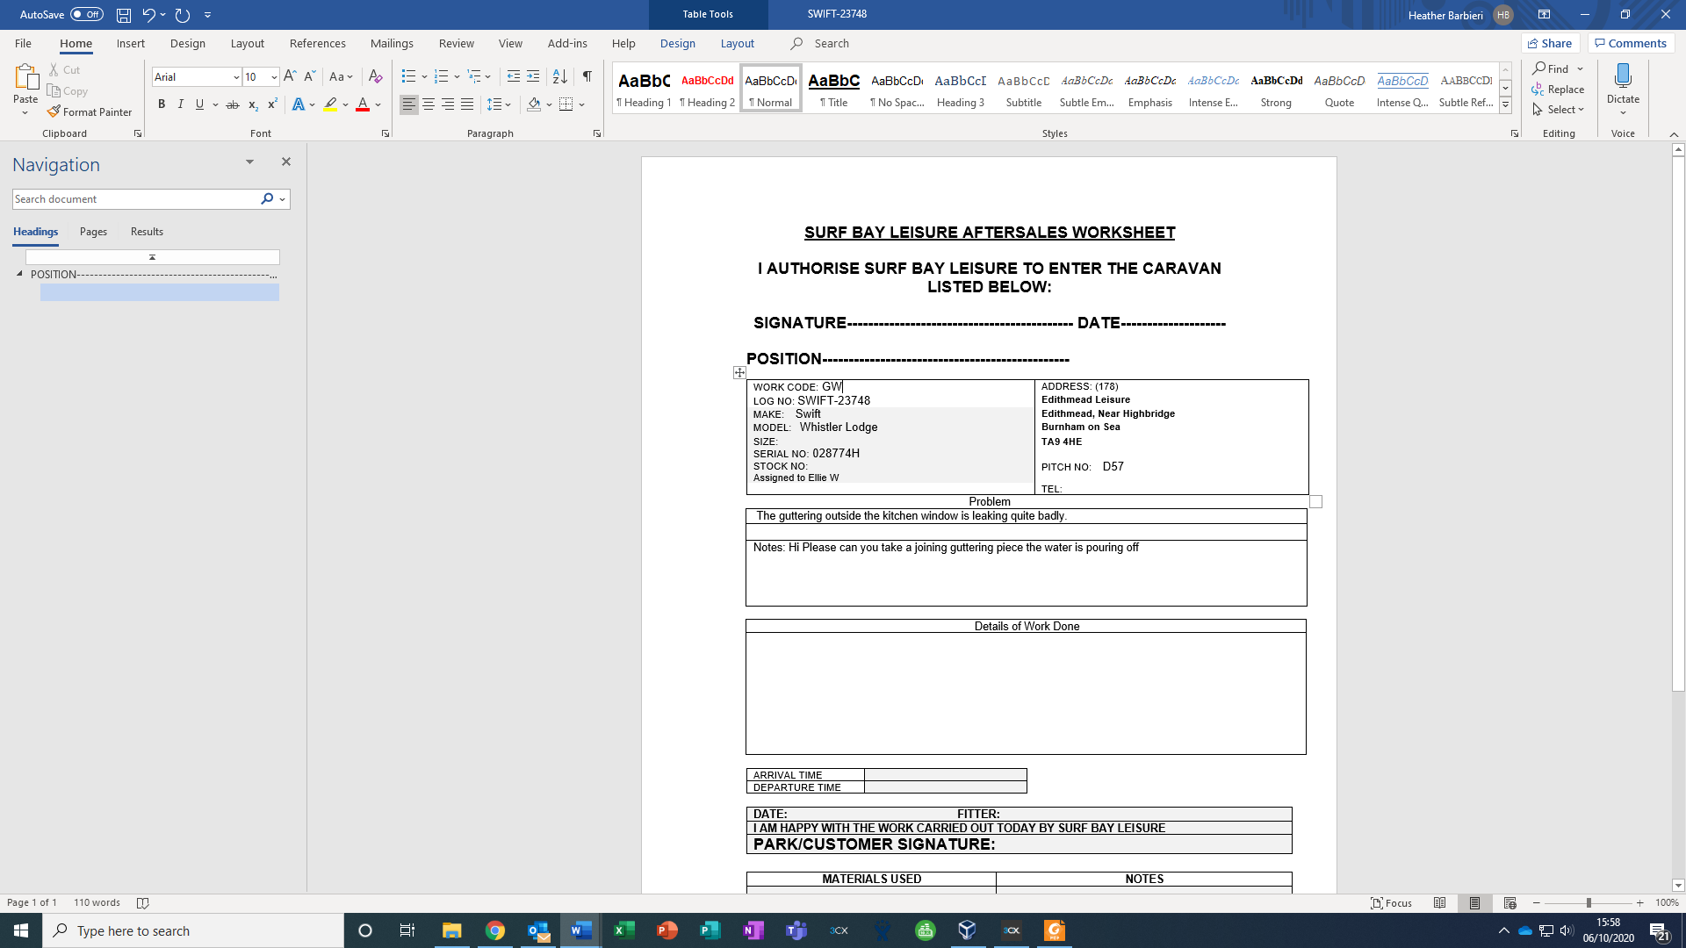Click the Share button
Image resolution: width=1686 pixels, height=948 pixels.
point(1550,43)
